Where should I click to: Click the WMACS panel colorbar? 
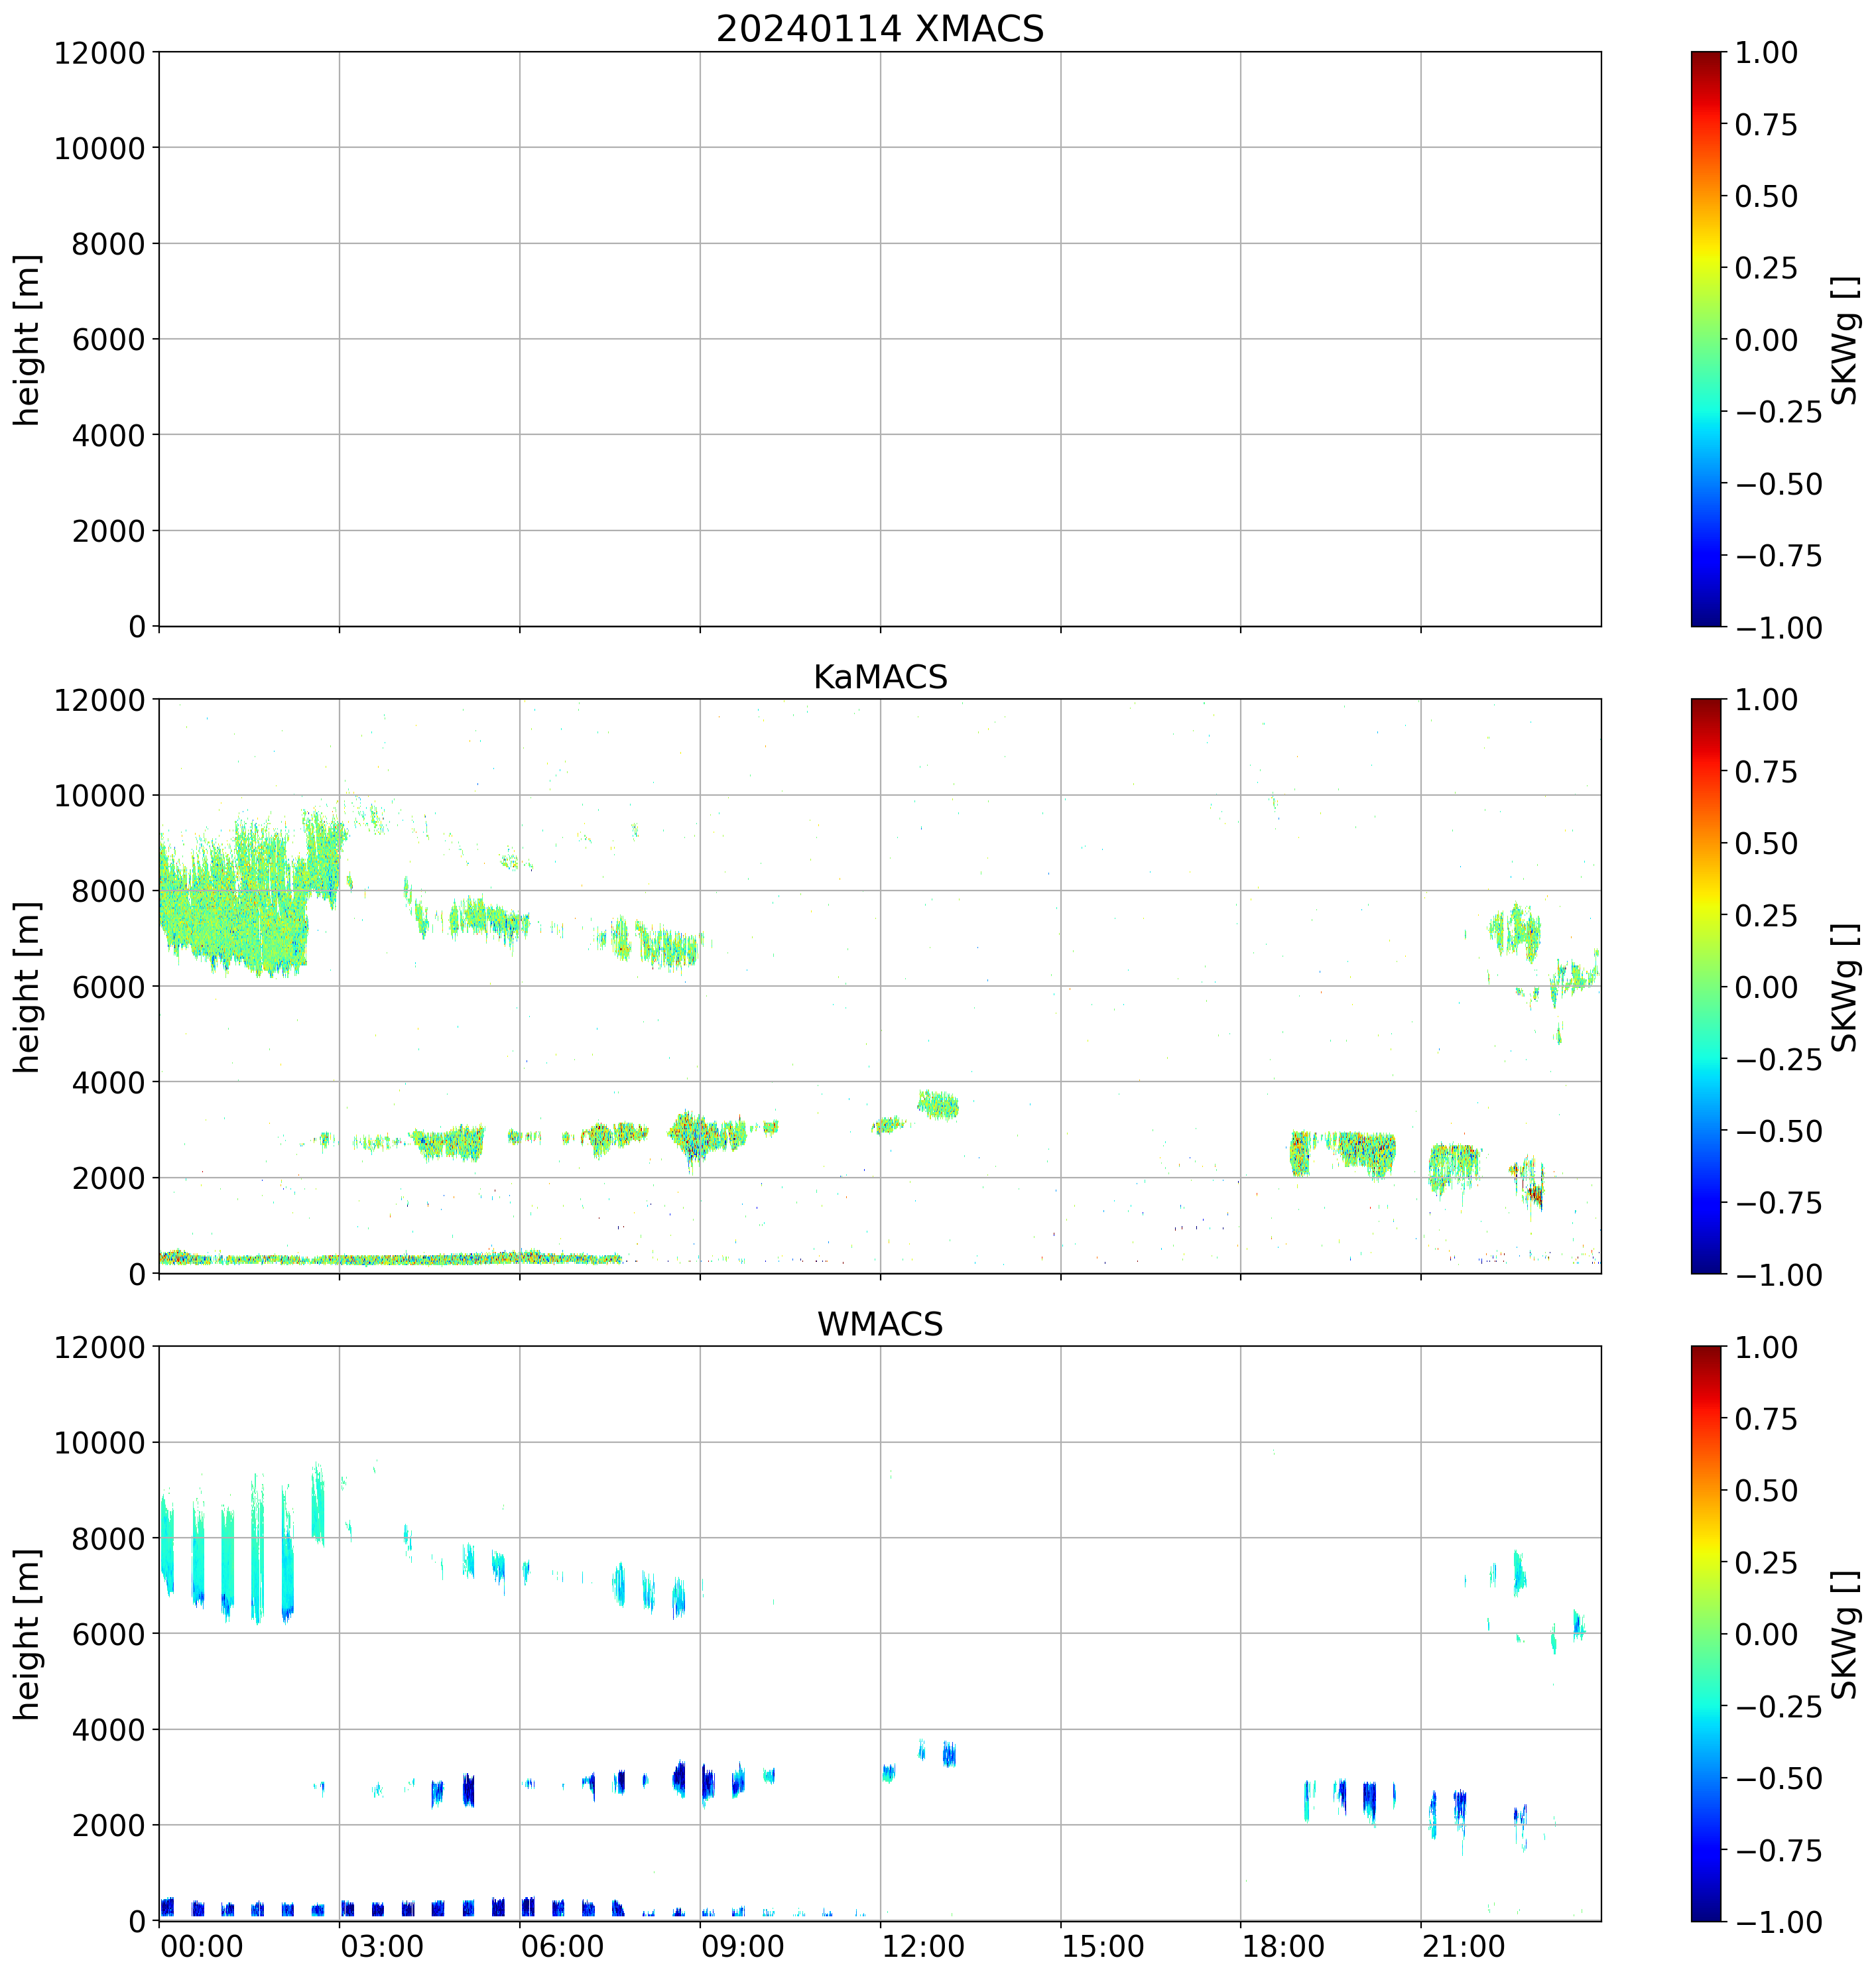(1706, 1634)
